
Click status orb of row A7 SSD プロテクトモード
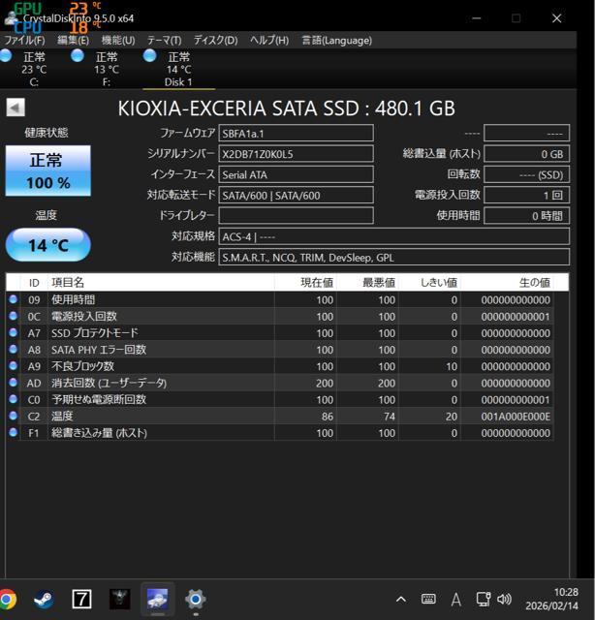[x=13, y=332]
